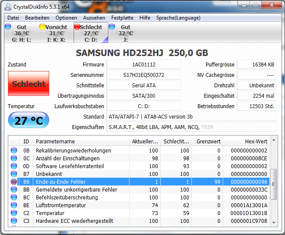Click the scroll down arrow of the SMART list
The image size is (285, 235).
click(274, 222)
